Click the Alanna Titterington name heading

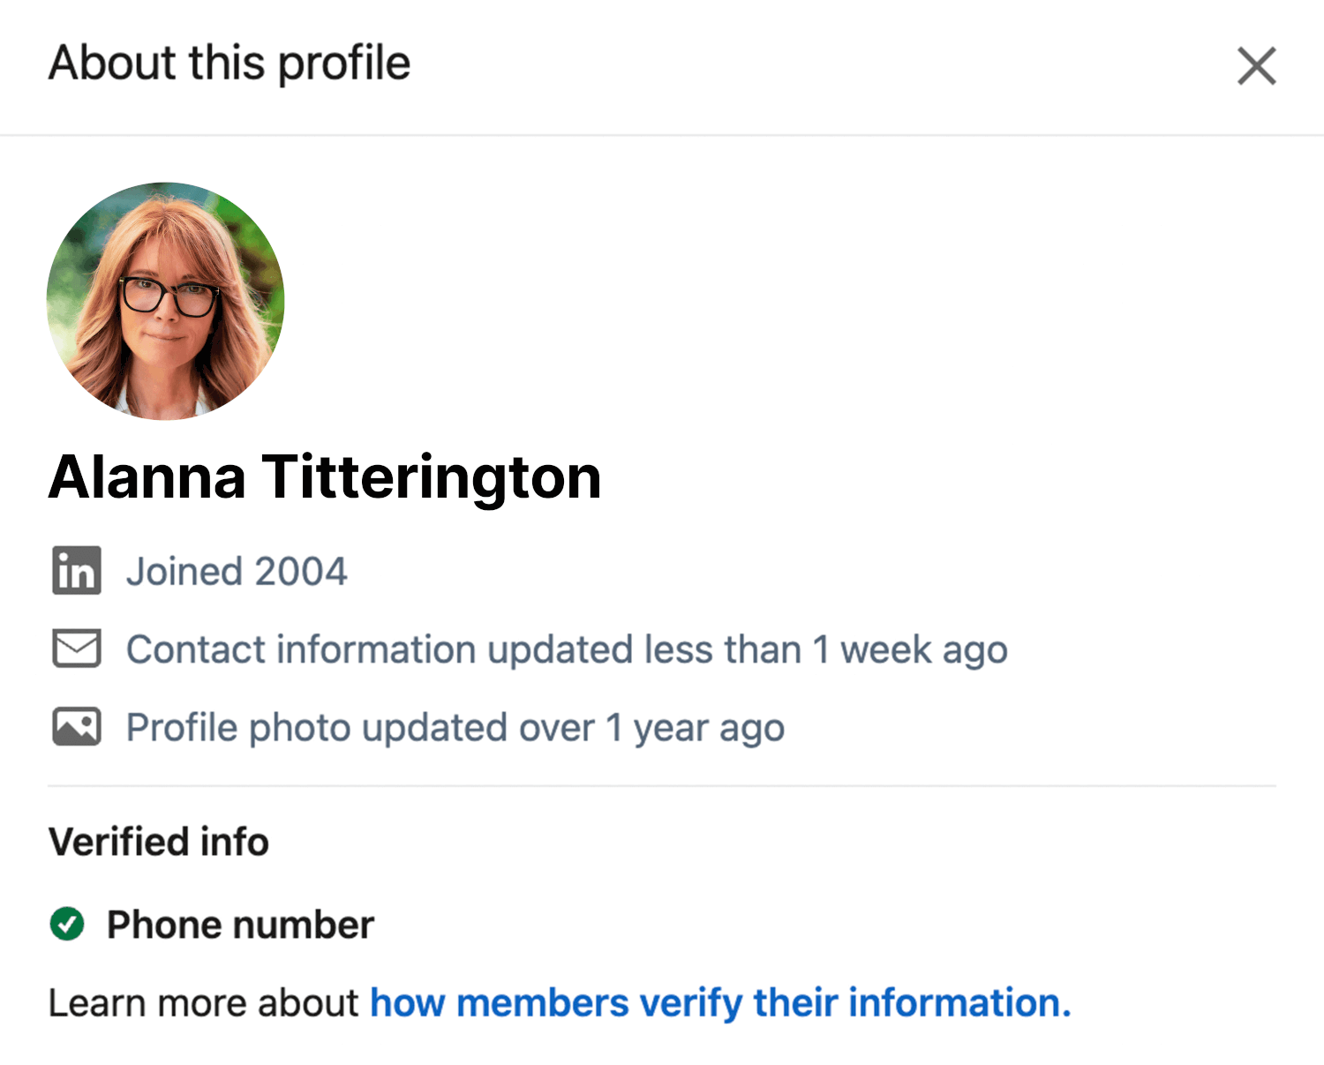pos(325,477)
